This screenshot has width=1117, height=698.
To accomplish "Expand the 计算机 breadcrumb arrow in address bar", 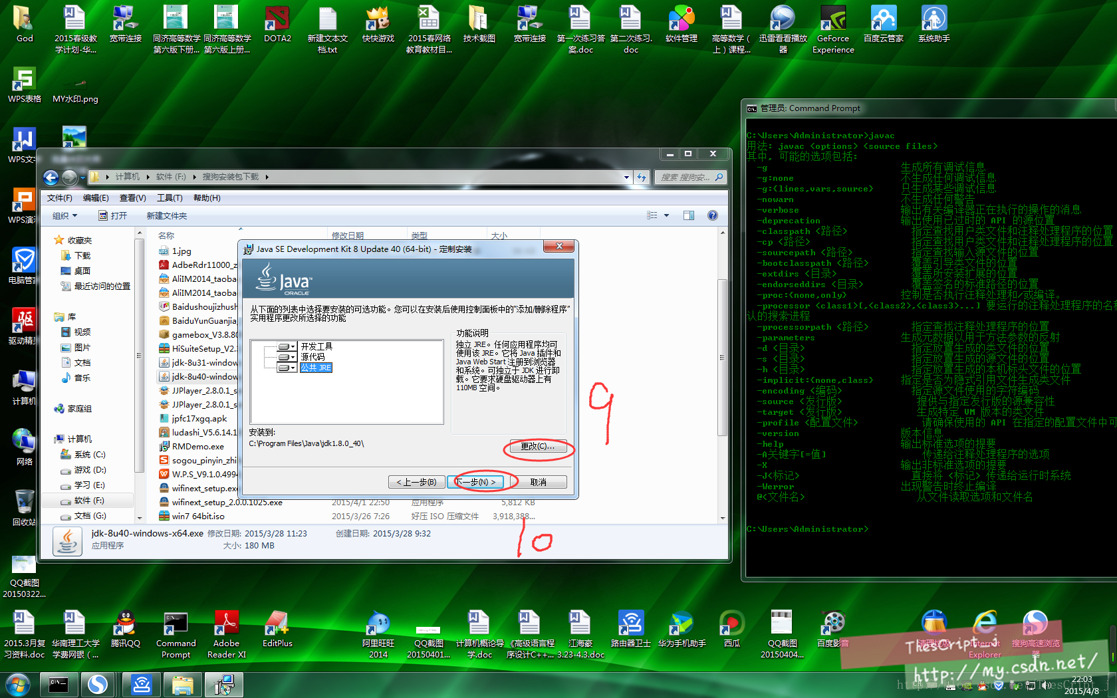I will (148, 177).
